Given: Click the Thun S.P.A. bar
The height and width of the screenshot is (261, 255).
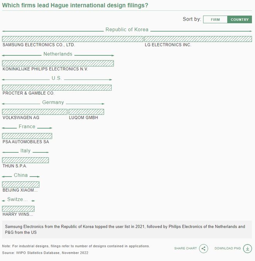Looking at the screenshot, I should 25,160.
